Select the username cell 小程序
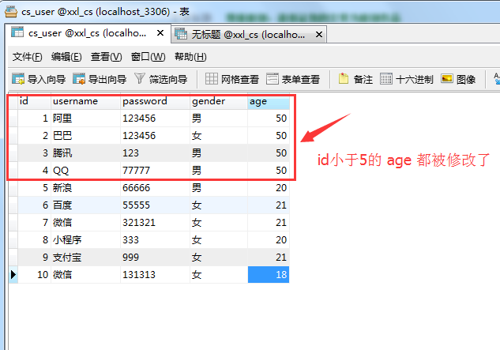Screen dimensions: 500x350 point(85,239)
